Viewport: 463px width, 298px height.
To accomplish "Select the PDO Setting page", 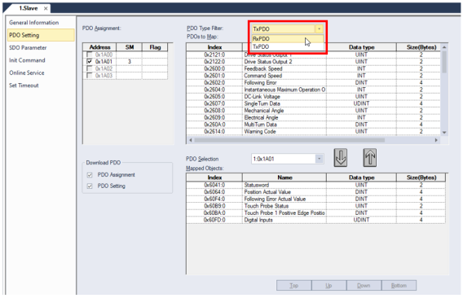I will pyautogui.click(x=41, y=35).
